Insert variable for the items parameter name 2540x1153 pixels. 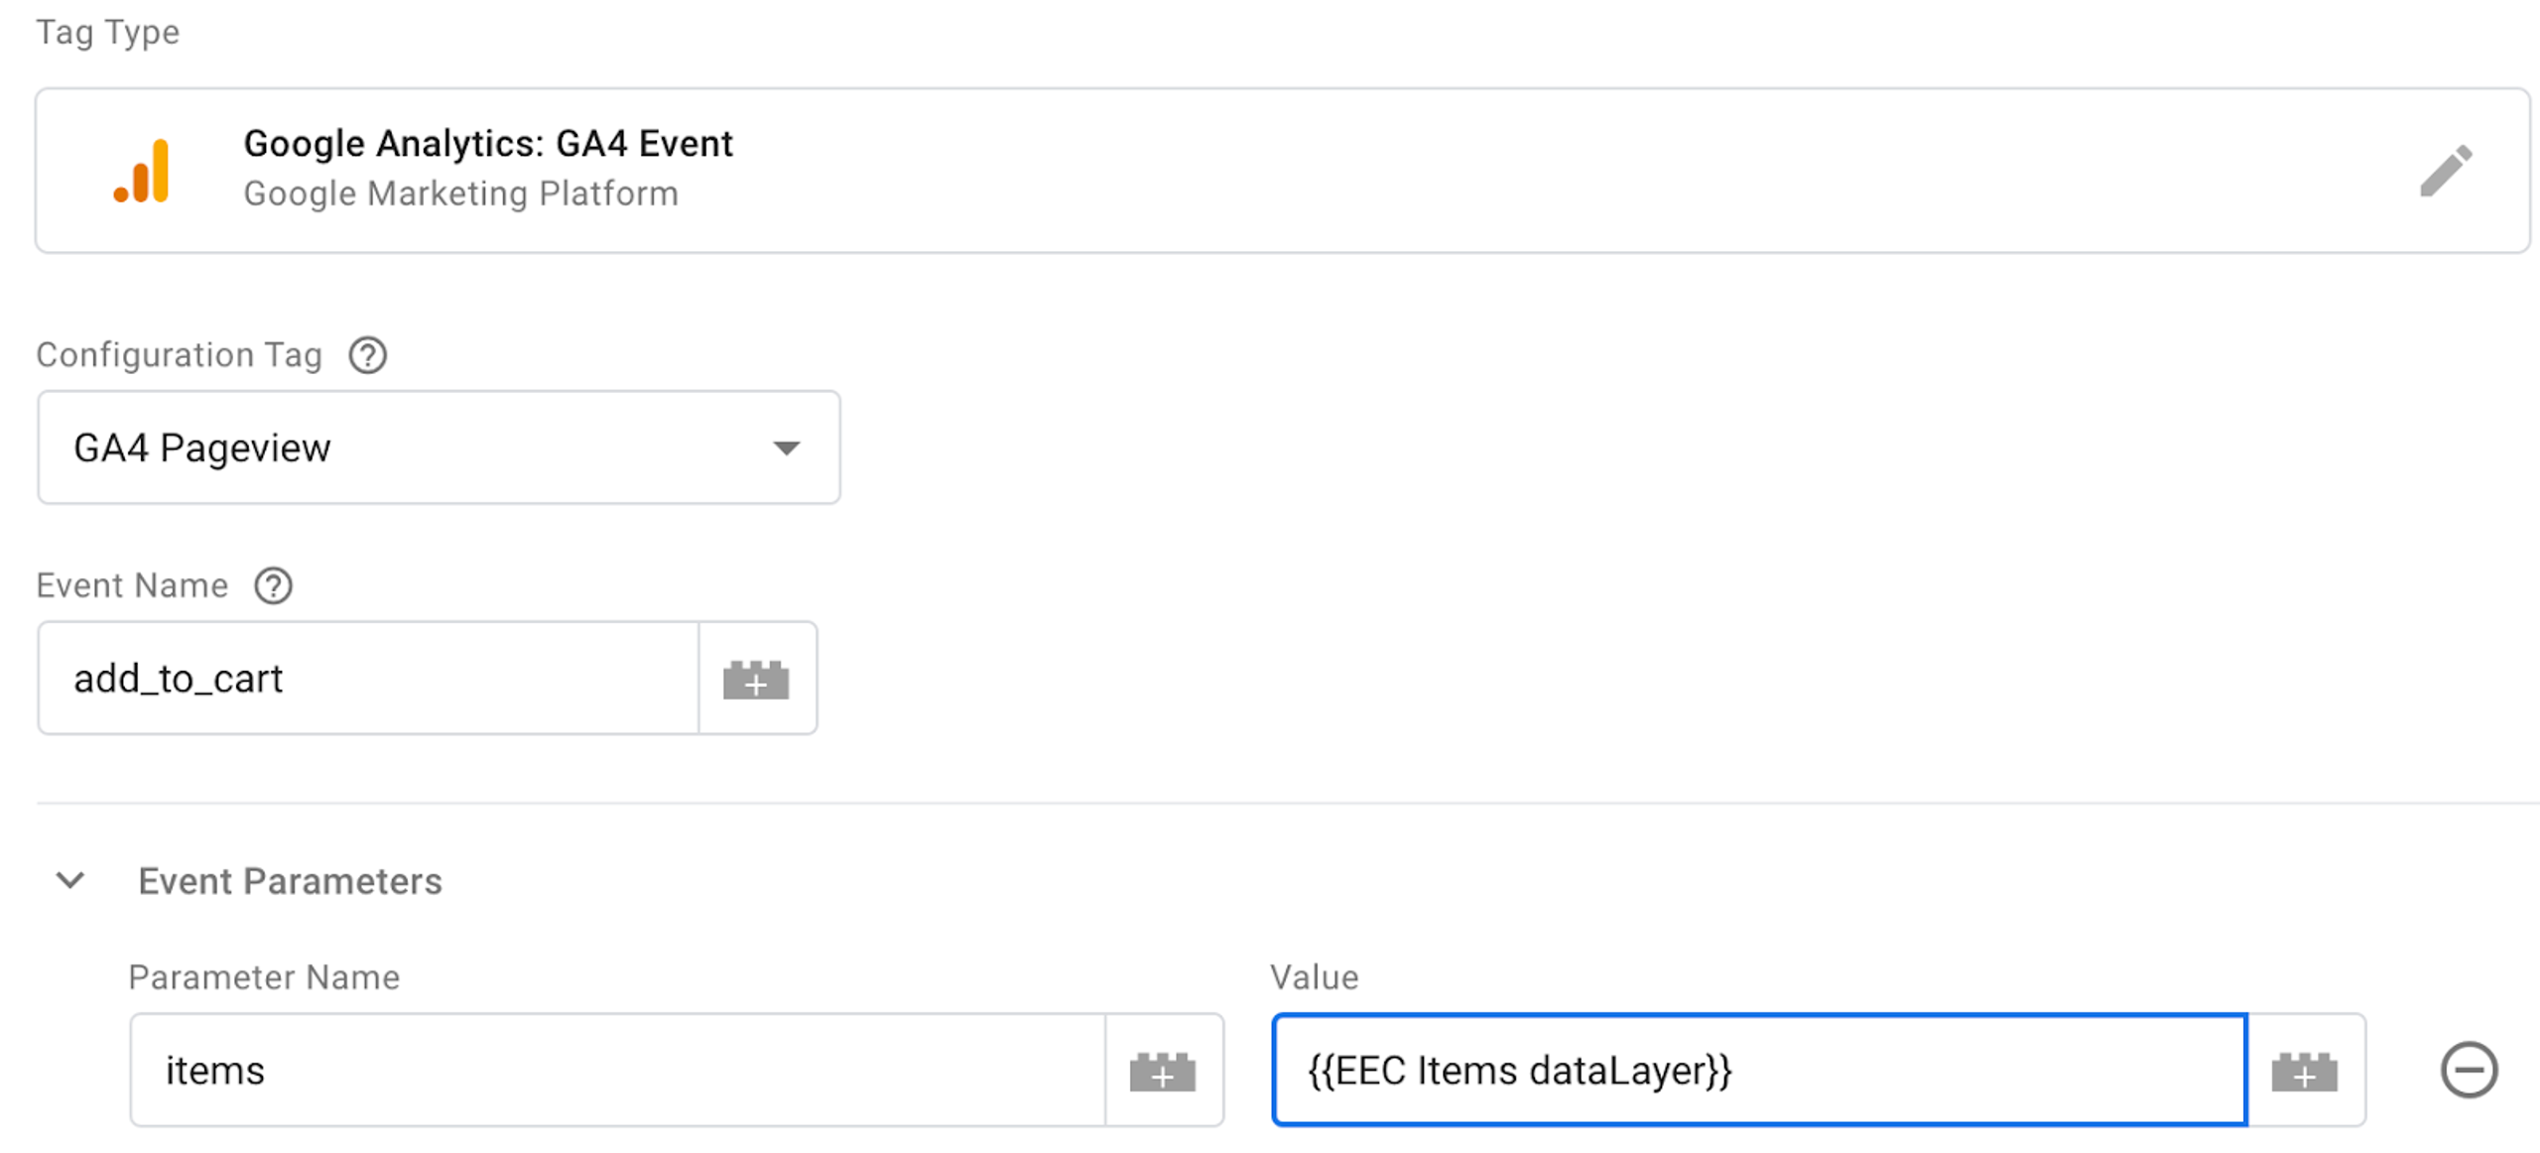pos(1163,1072)
